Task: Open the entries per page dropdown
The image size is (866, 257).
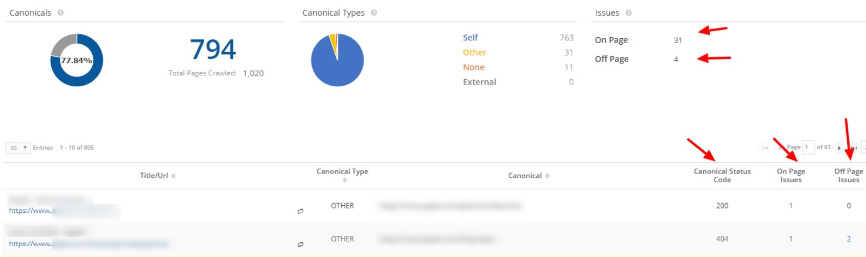Action: (x=18, y=148)
